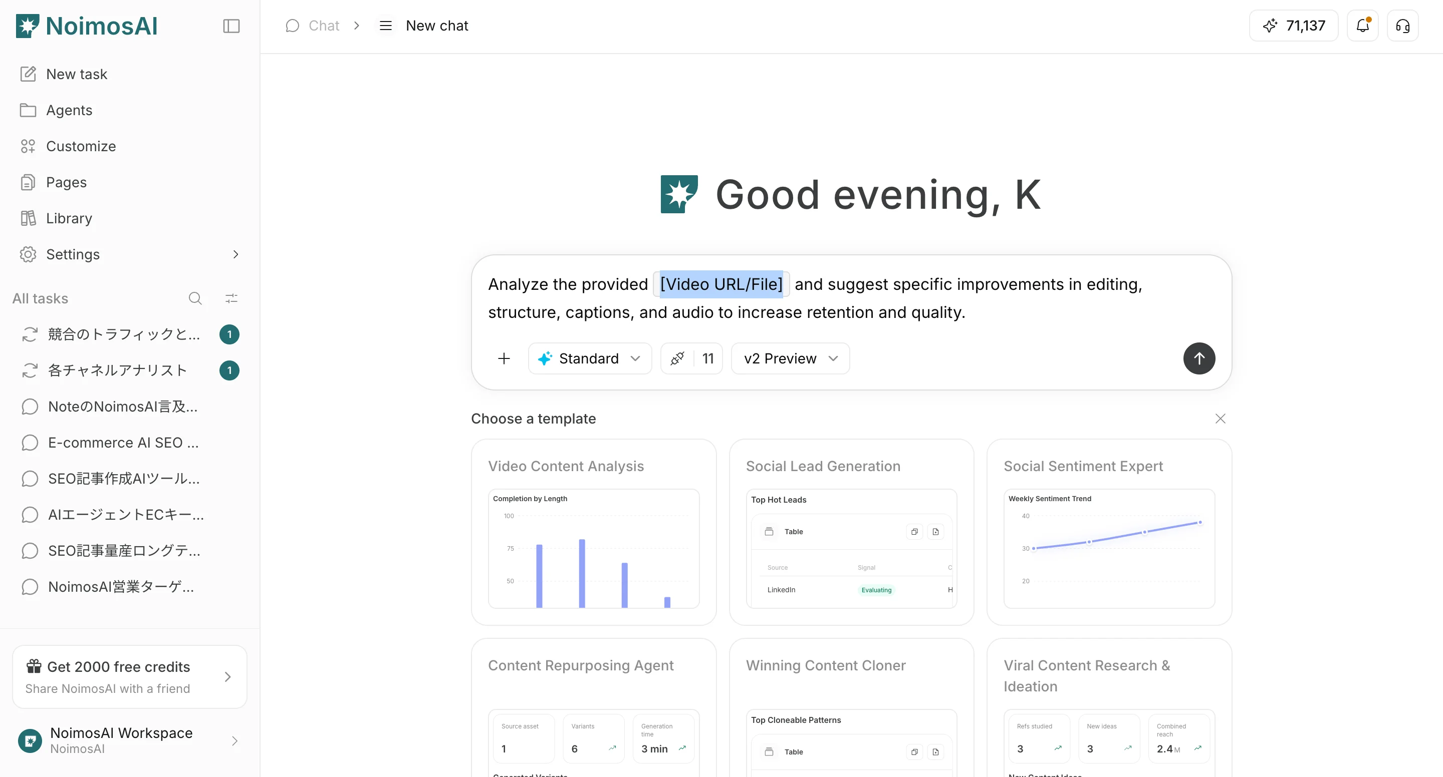Select the Social Lead Generation template
Screen dimensions: 1443x777
tap(851, 532)
